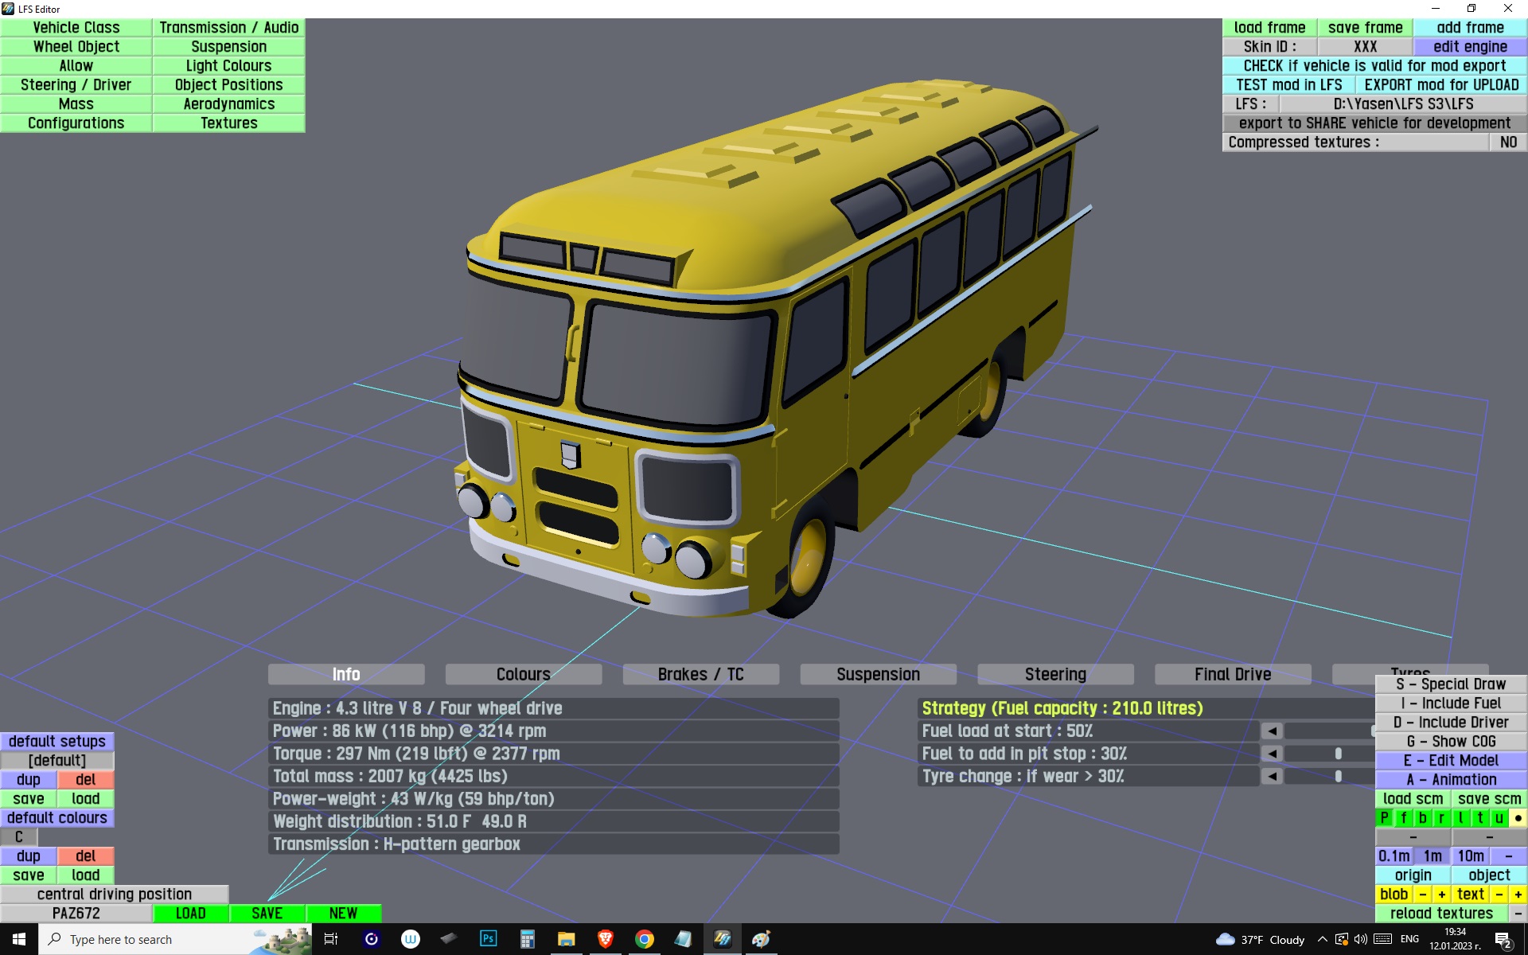Open the Final Drive tab
This screenshot has height=955, width=1528.
pyautogui.click(x=1232, y=675)
